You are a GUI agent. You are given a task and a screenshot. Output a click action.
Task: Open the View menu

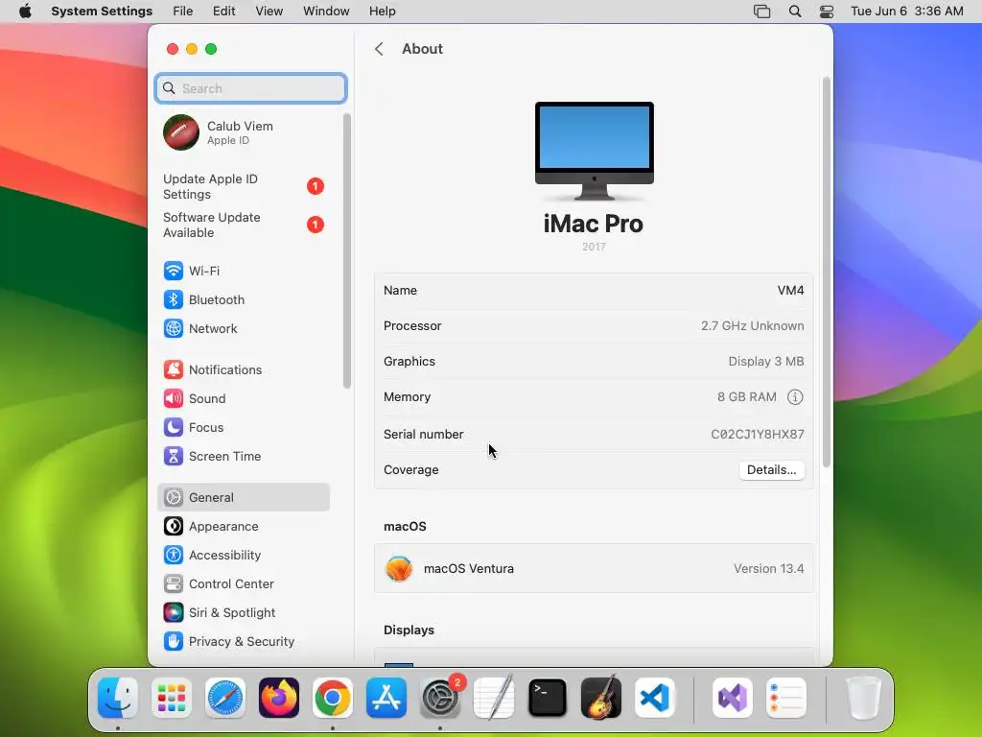[x=269, y=12]
